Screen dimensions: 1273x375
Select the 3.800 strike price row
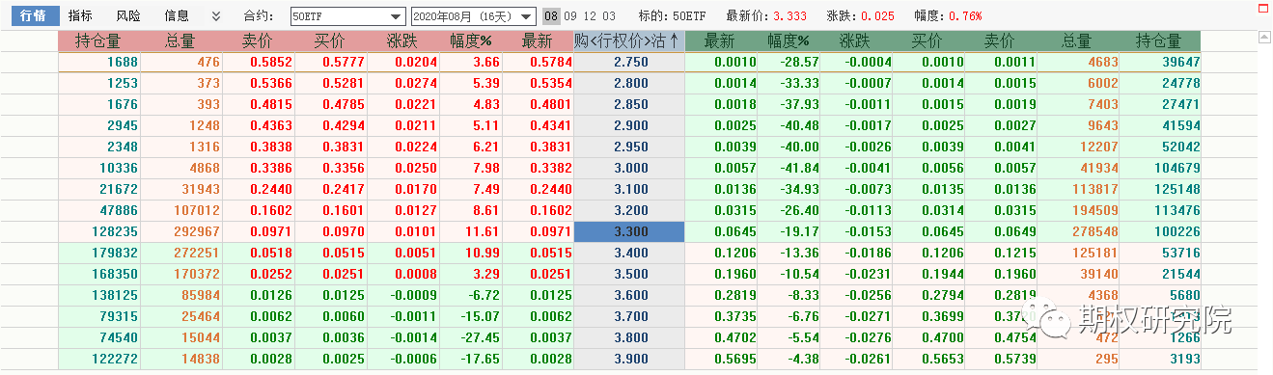point(629,338)
